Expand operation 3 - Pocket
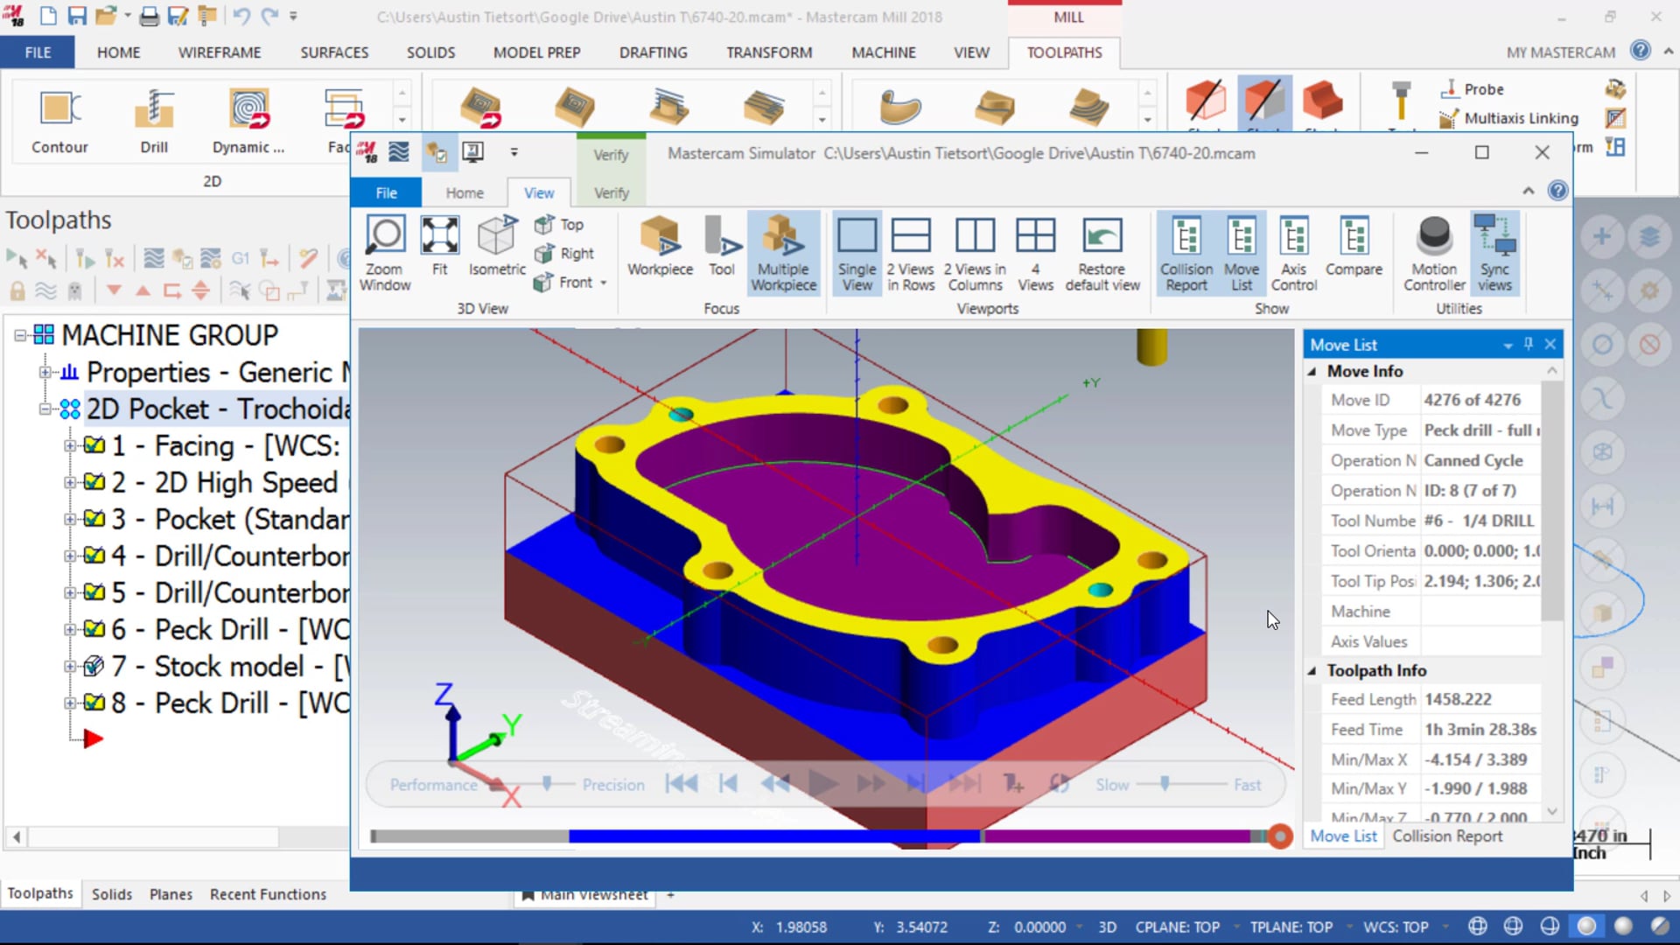Screen dimensions: 1680x945 coord(70,520)
